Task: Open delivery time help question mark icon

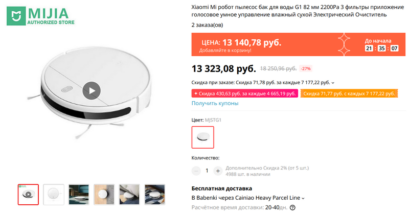Action: (x=292, y=208)
